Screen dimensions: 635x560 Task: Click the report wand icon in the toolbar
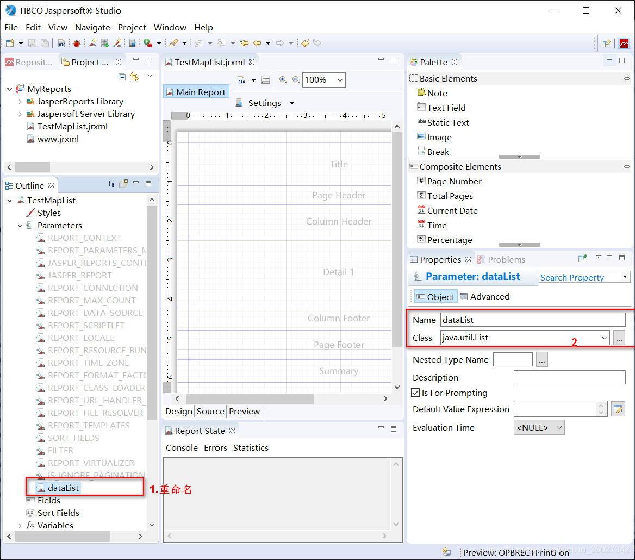click(x=117, y=43)
